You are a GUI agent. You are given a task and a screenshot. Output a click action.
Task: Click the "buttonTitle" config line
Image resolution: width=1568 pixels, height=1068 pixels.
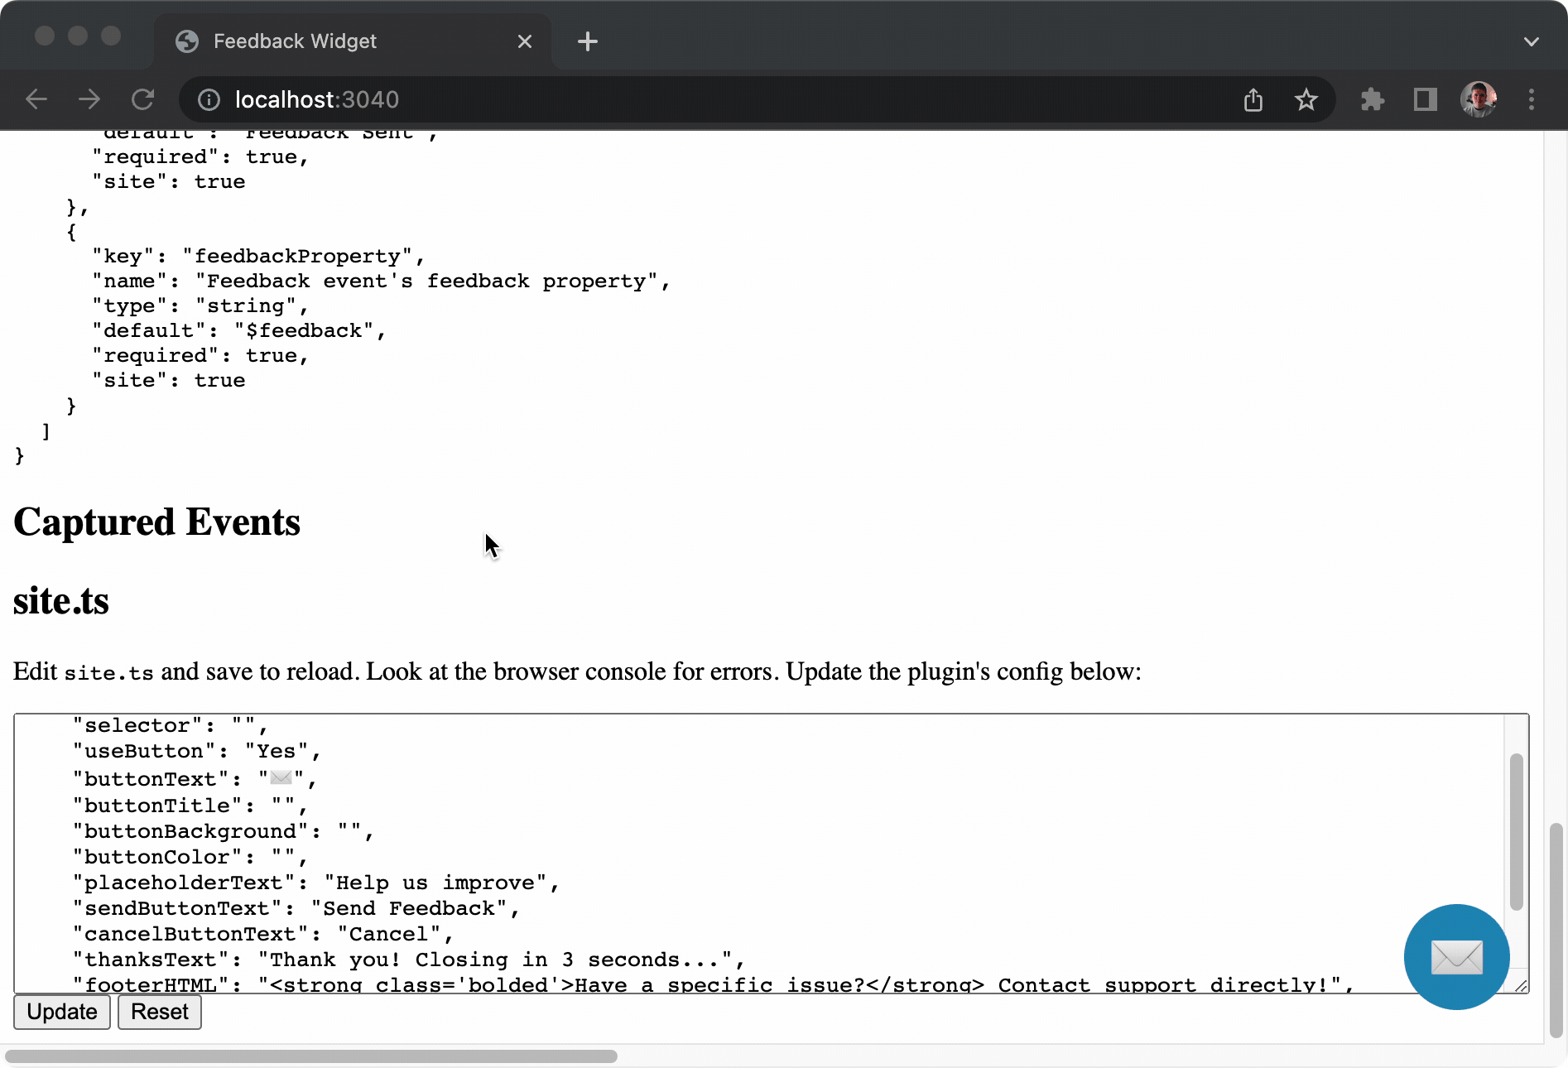click(190, 805)
